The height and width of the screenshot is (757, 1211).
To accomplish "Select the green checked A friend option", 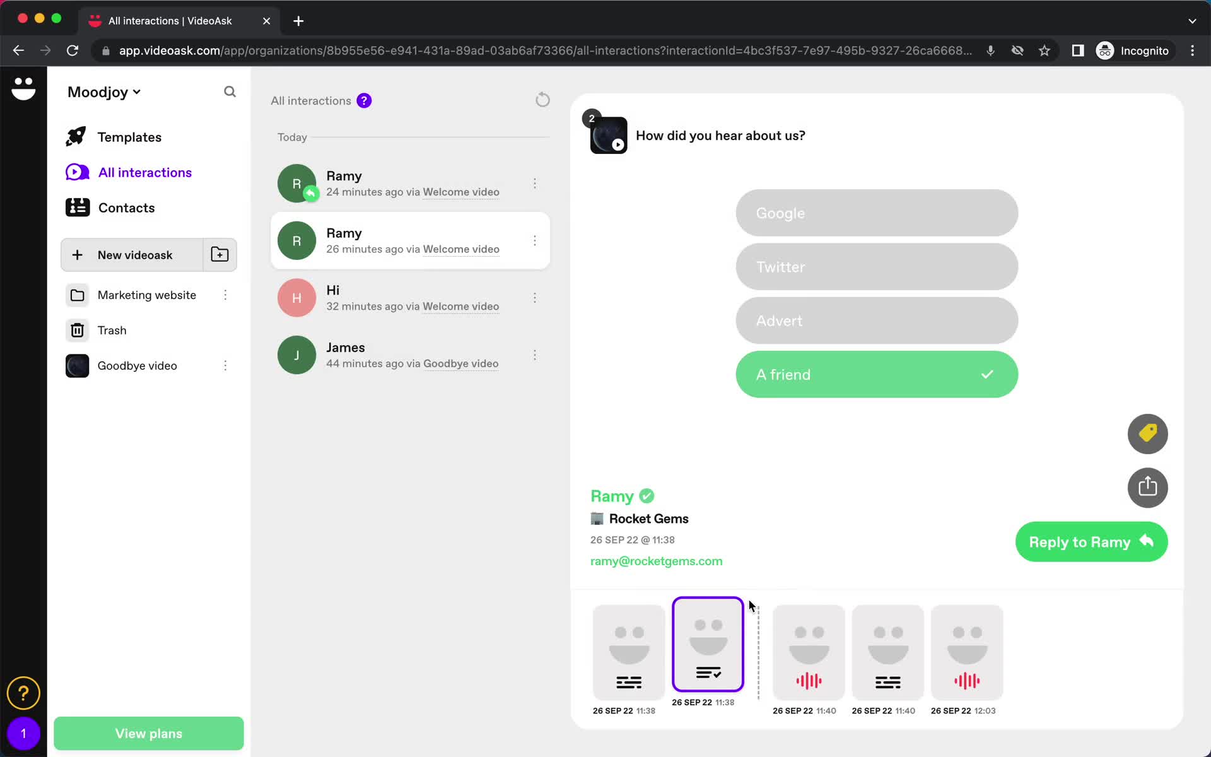I will click(x=876, y=374).
